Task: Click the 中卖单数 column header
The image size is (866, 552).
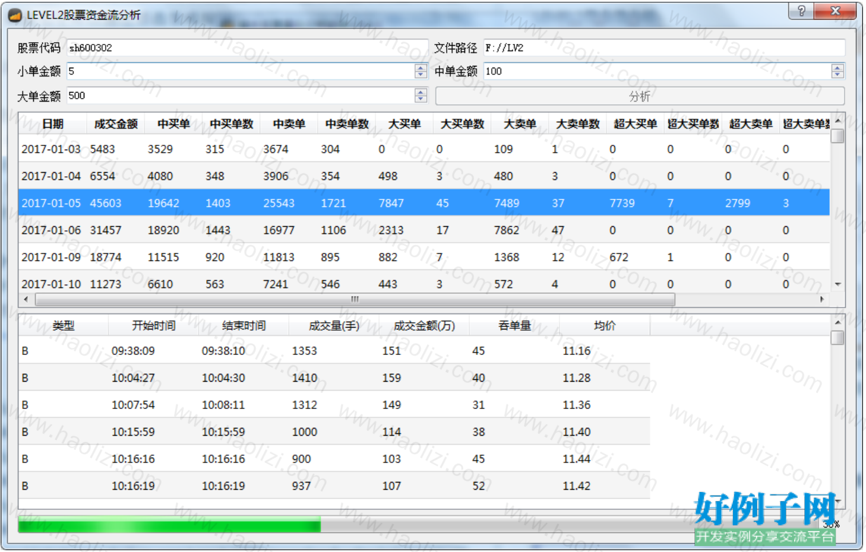Action: pyautogui.click(x=347, y=124)
